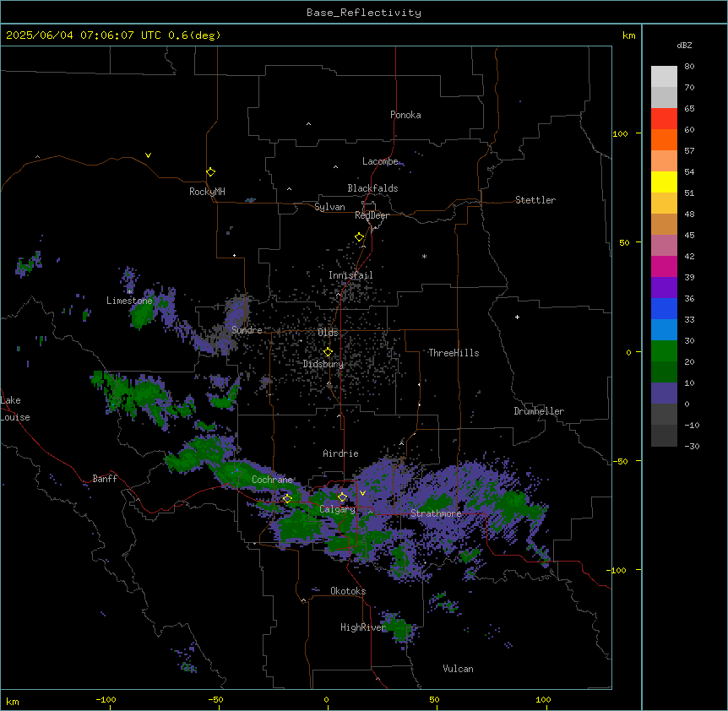The height and width of the screenshot is (711, 728).
Task: Click the light blue 30-33 dBZ legend swatch
Action: pyautogui.click(x=664, y=330)
